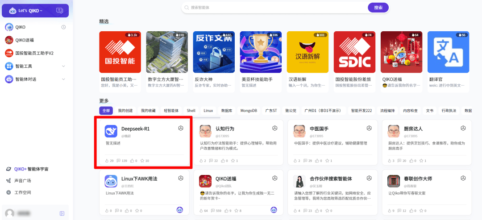Click the hexagon badge on 中医国手 card
The width and height of the screenshot is (482, 220).
[369, 128]
